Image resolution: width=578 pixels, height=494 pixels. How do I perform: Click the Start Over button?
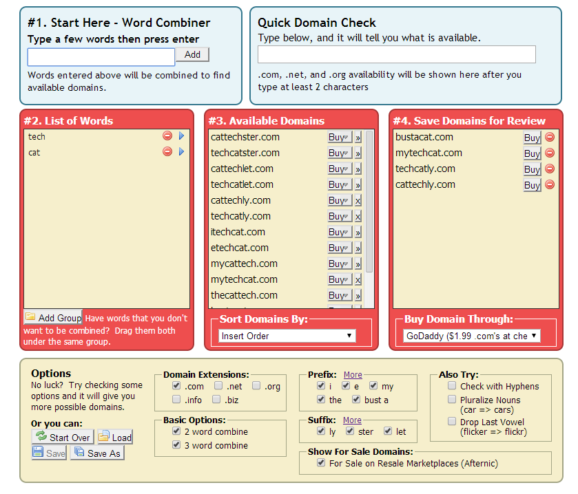point(63,438)
